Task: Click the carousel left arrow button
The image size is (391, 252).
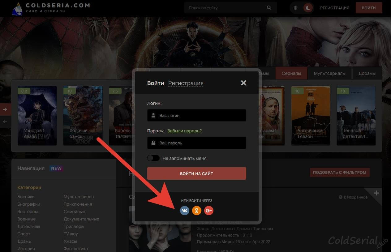Action: pyautogui.click(x=5, y=122)
